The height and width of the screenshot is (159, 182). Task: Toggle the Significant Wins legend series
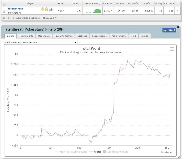coord(115,152)
